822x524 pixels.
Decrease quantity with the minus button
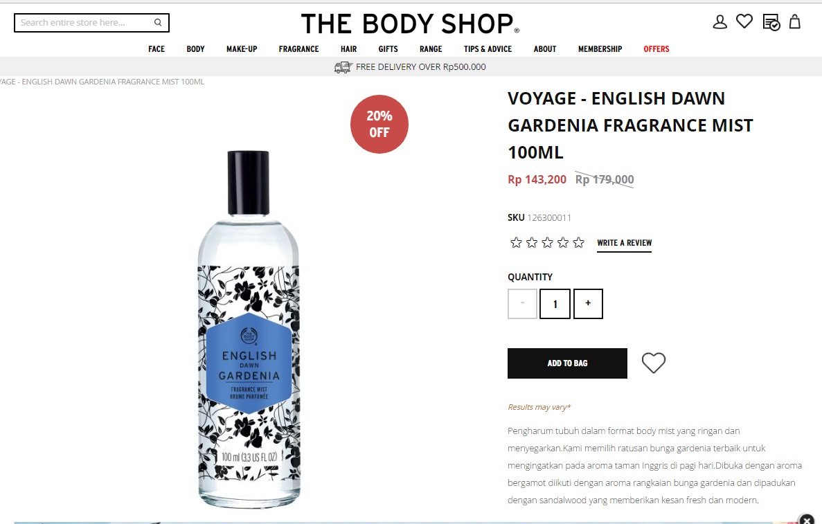(522, 303)
